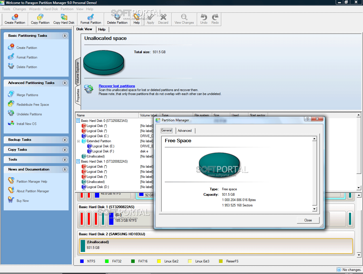Image resolution: width=363 pixels, height=274 pixels.
Task: Collapse News and Documentation panel
Action: click(x=65, y=169)
